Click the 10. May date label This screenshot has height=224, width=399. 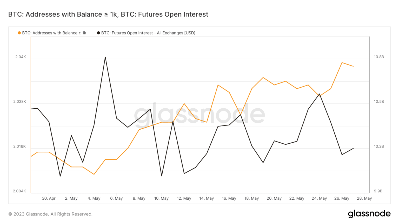click(x=161, y=198)
